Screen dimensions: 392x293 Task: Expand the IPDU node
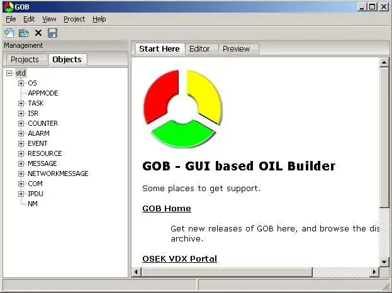click(x=21, y=194)
